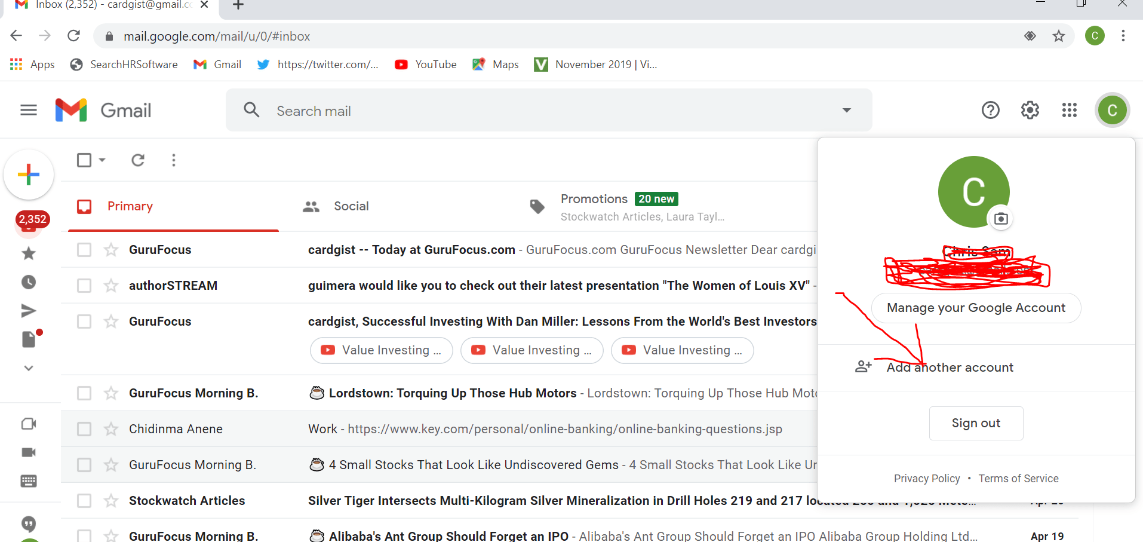The width and height of the screenshot is (1143, 542).
Task: Click the Compose plus button
Action: pos(28,174)
